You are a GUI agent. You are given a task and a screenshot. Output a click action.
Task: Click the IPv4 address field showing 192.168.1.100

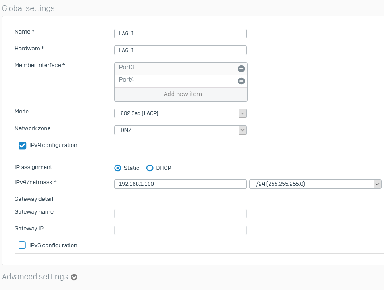pos(180,184)
